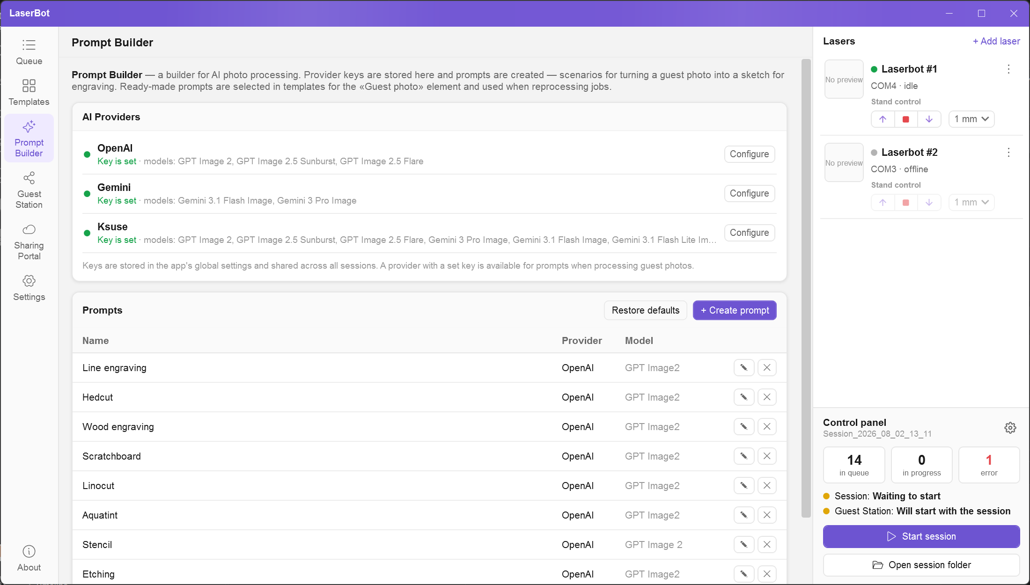Click the Name column header
Image resolution: width=1030 pixels, height=585 pixels.
[96, 341]
